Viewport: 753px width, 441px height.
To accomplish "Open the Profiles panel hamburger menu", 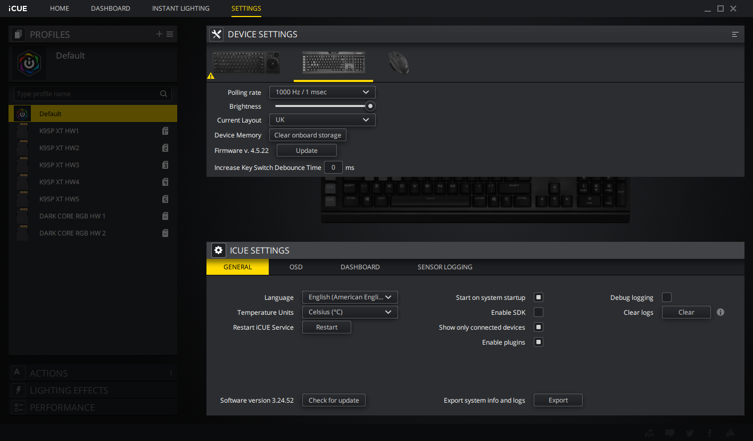I will tap(170, 34).
